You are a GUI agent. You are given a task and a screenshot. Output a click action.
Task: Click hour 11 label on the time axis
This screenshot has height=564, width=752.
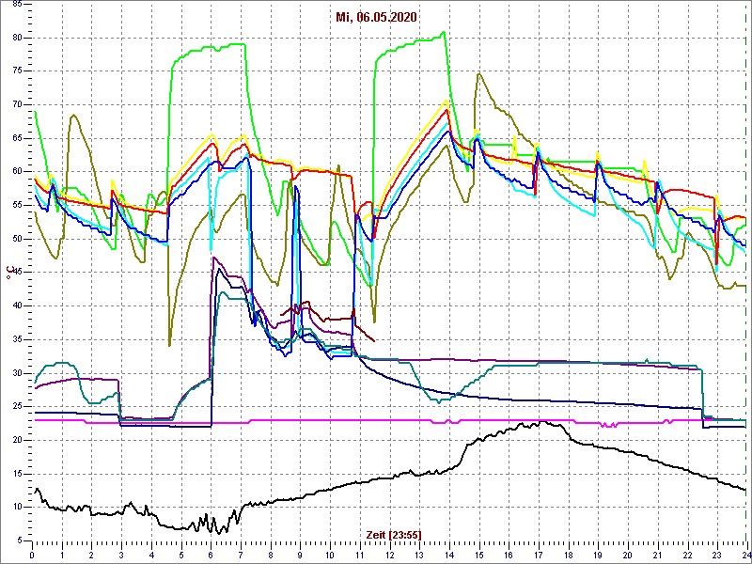point(360,553)
